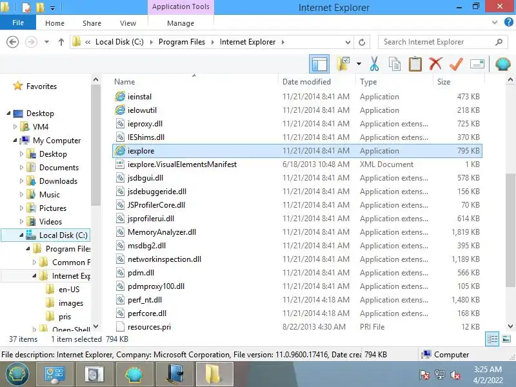This screenshot has width=516, height=387.
Task: Go up one folder level
Action: click(x=61, y=42)
